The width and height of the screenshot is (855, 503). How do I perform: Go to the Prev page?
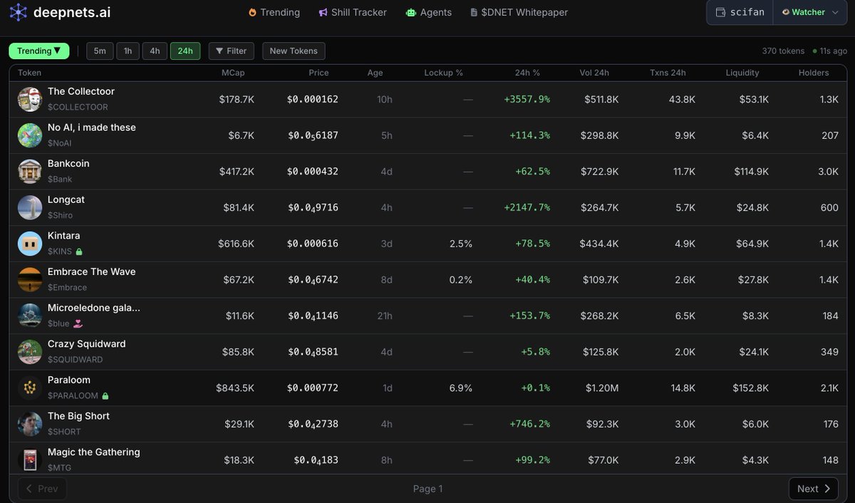tap(42, 489)
